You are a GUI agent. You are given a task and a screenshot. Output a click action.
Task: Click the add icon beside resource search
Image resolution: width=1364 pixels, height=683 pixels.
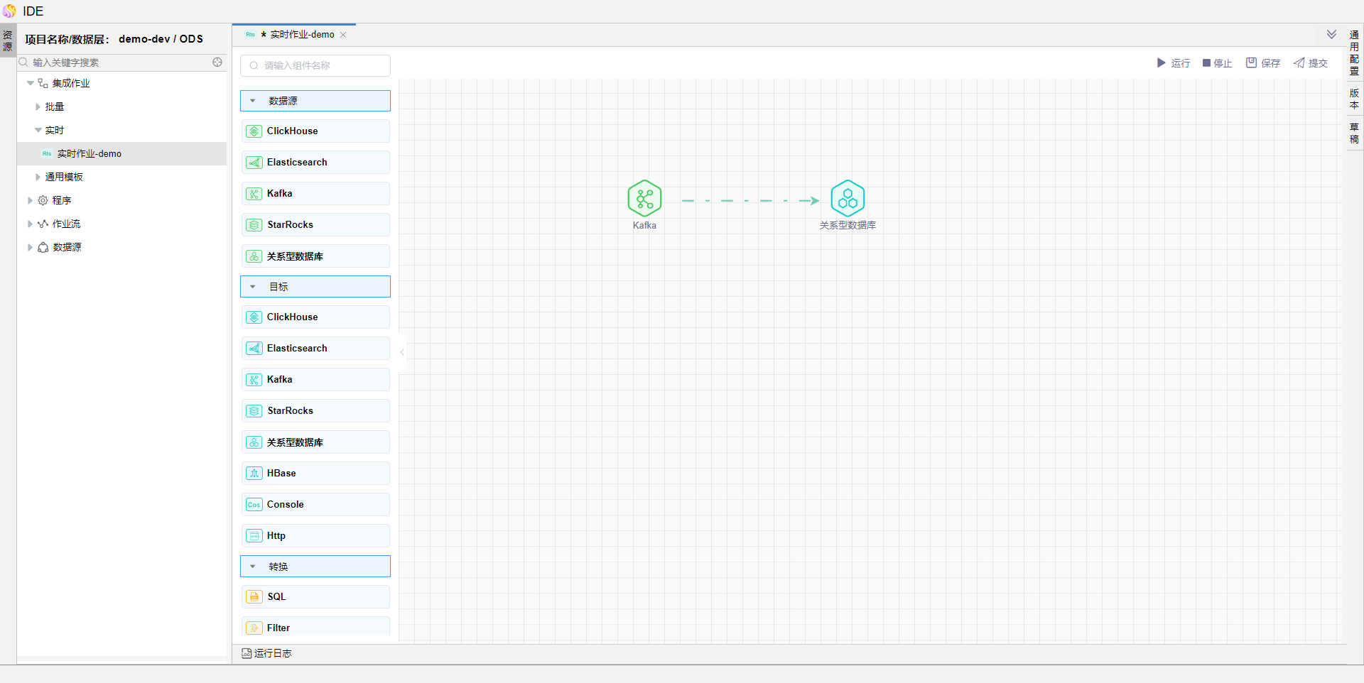point(217,62)
